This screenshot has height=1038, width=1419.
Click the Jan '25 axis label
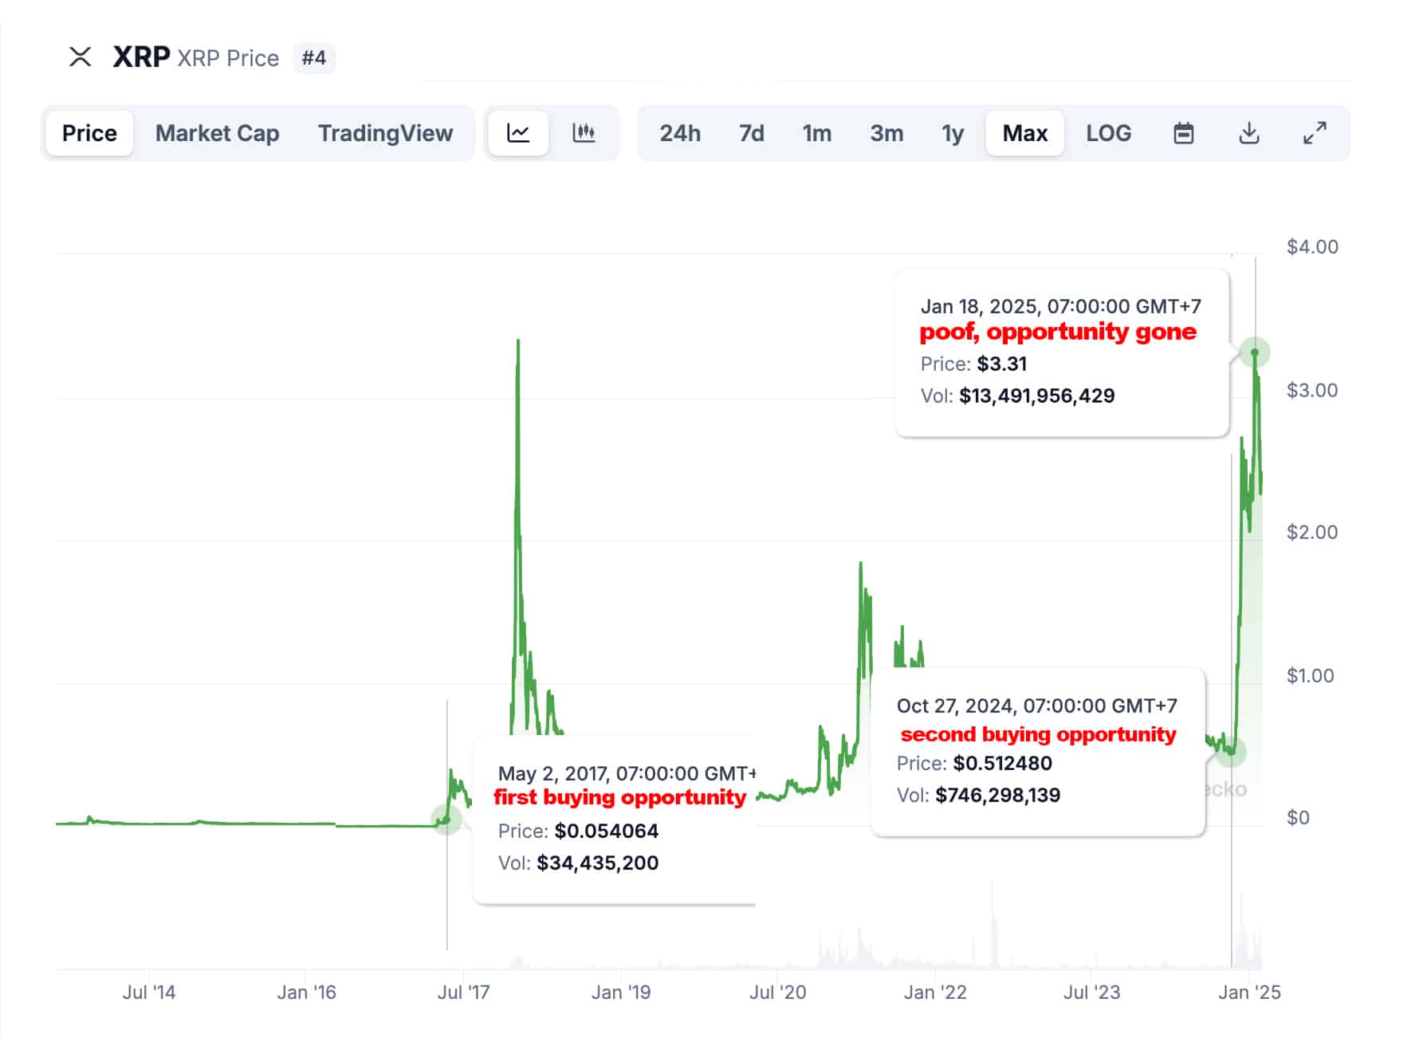(1249, 993)
